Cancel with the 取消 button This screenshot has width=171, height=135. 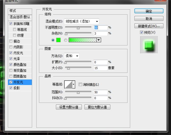pyautogui.click(x=149, y=18)
